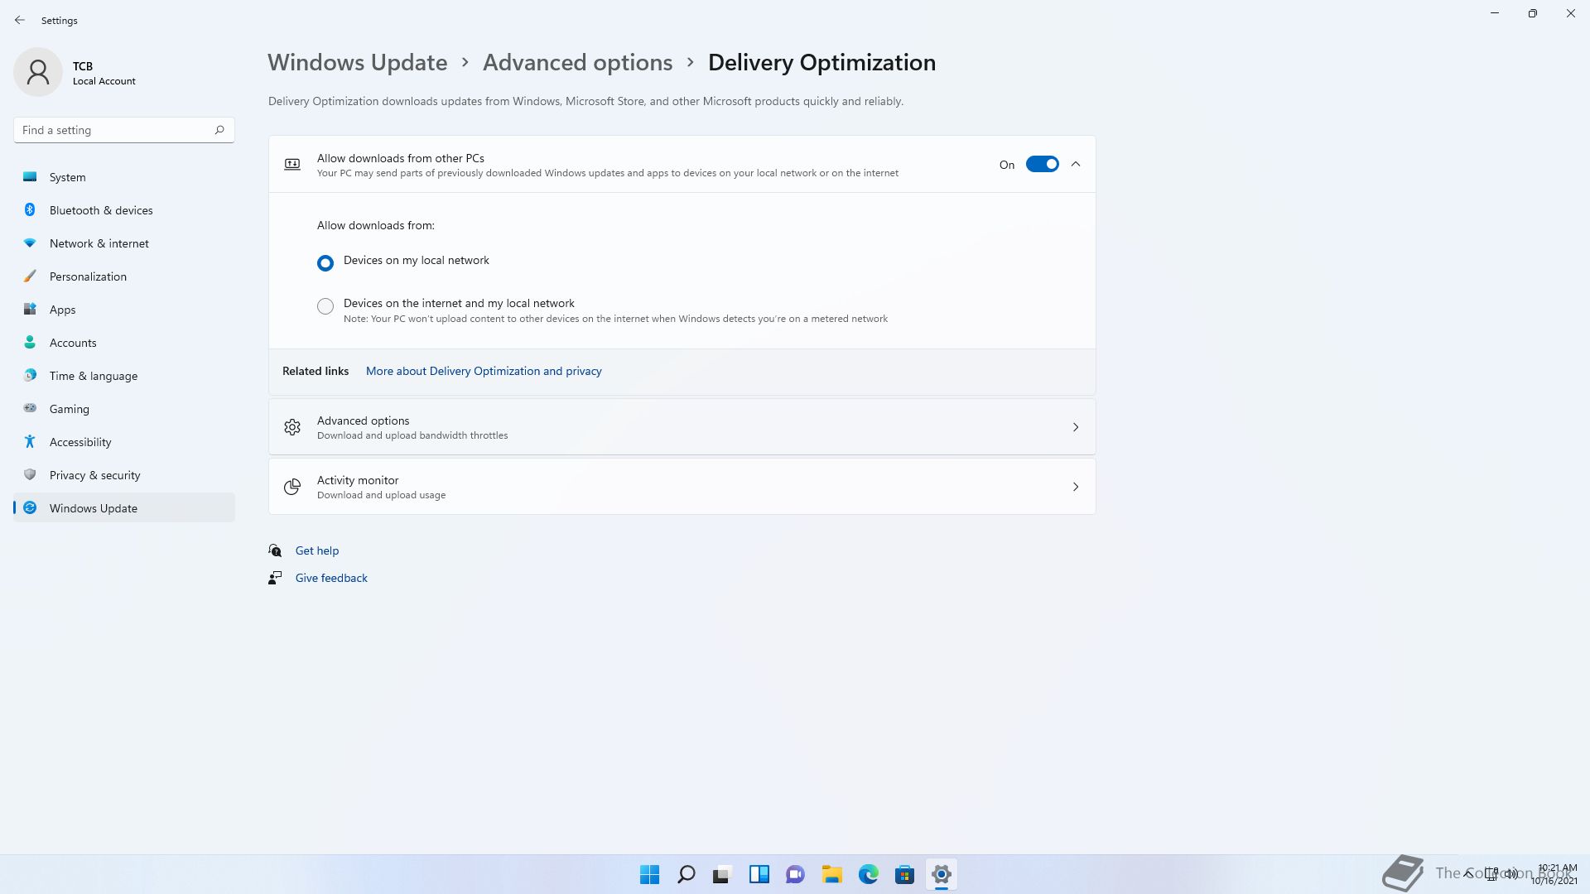Launch Microsoft Edge from taskbar
Screen dimensions: 1590x894
[x=869, y=874]
